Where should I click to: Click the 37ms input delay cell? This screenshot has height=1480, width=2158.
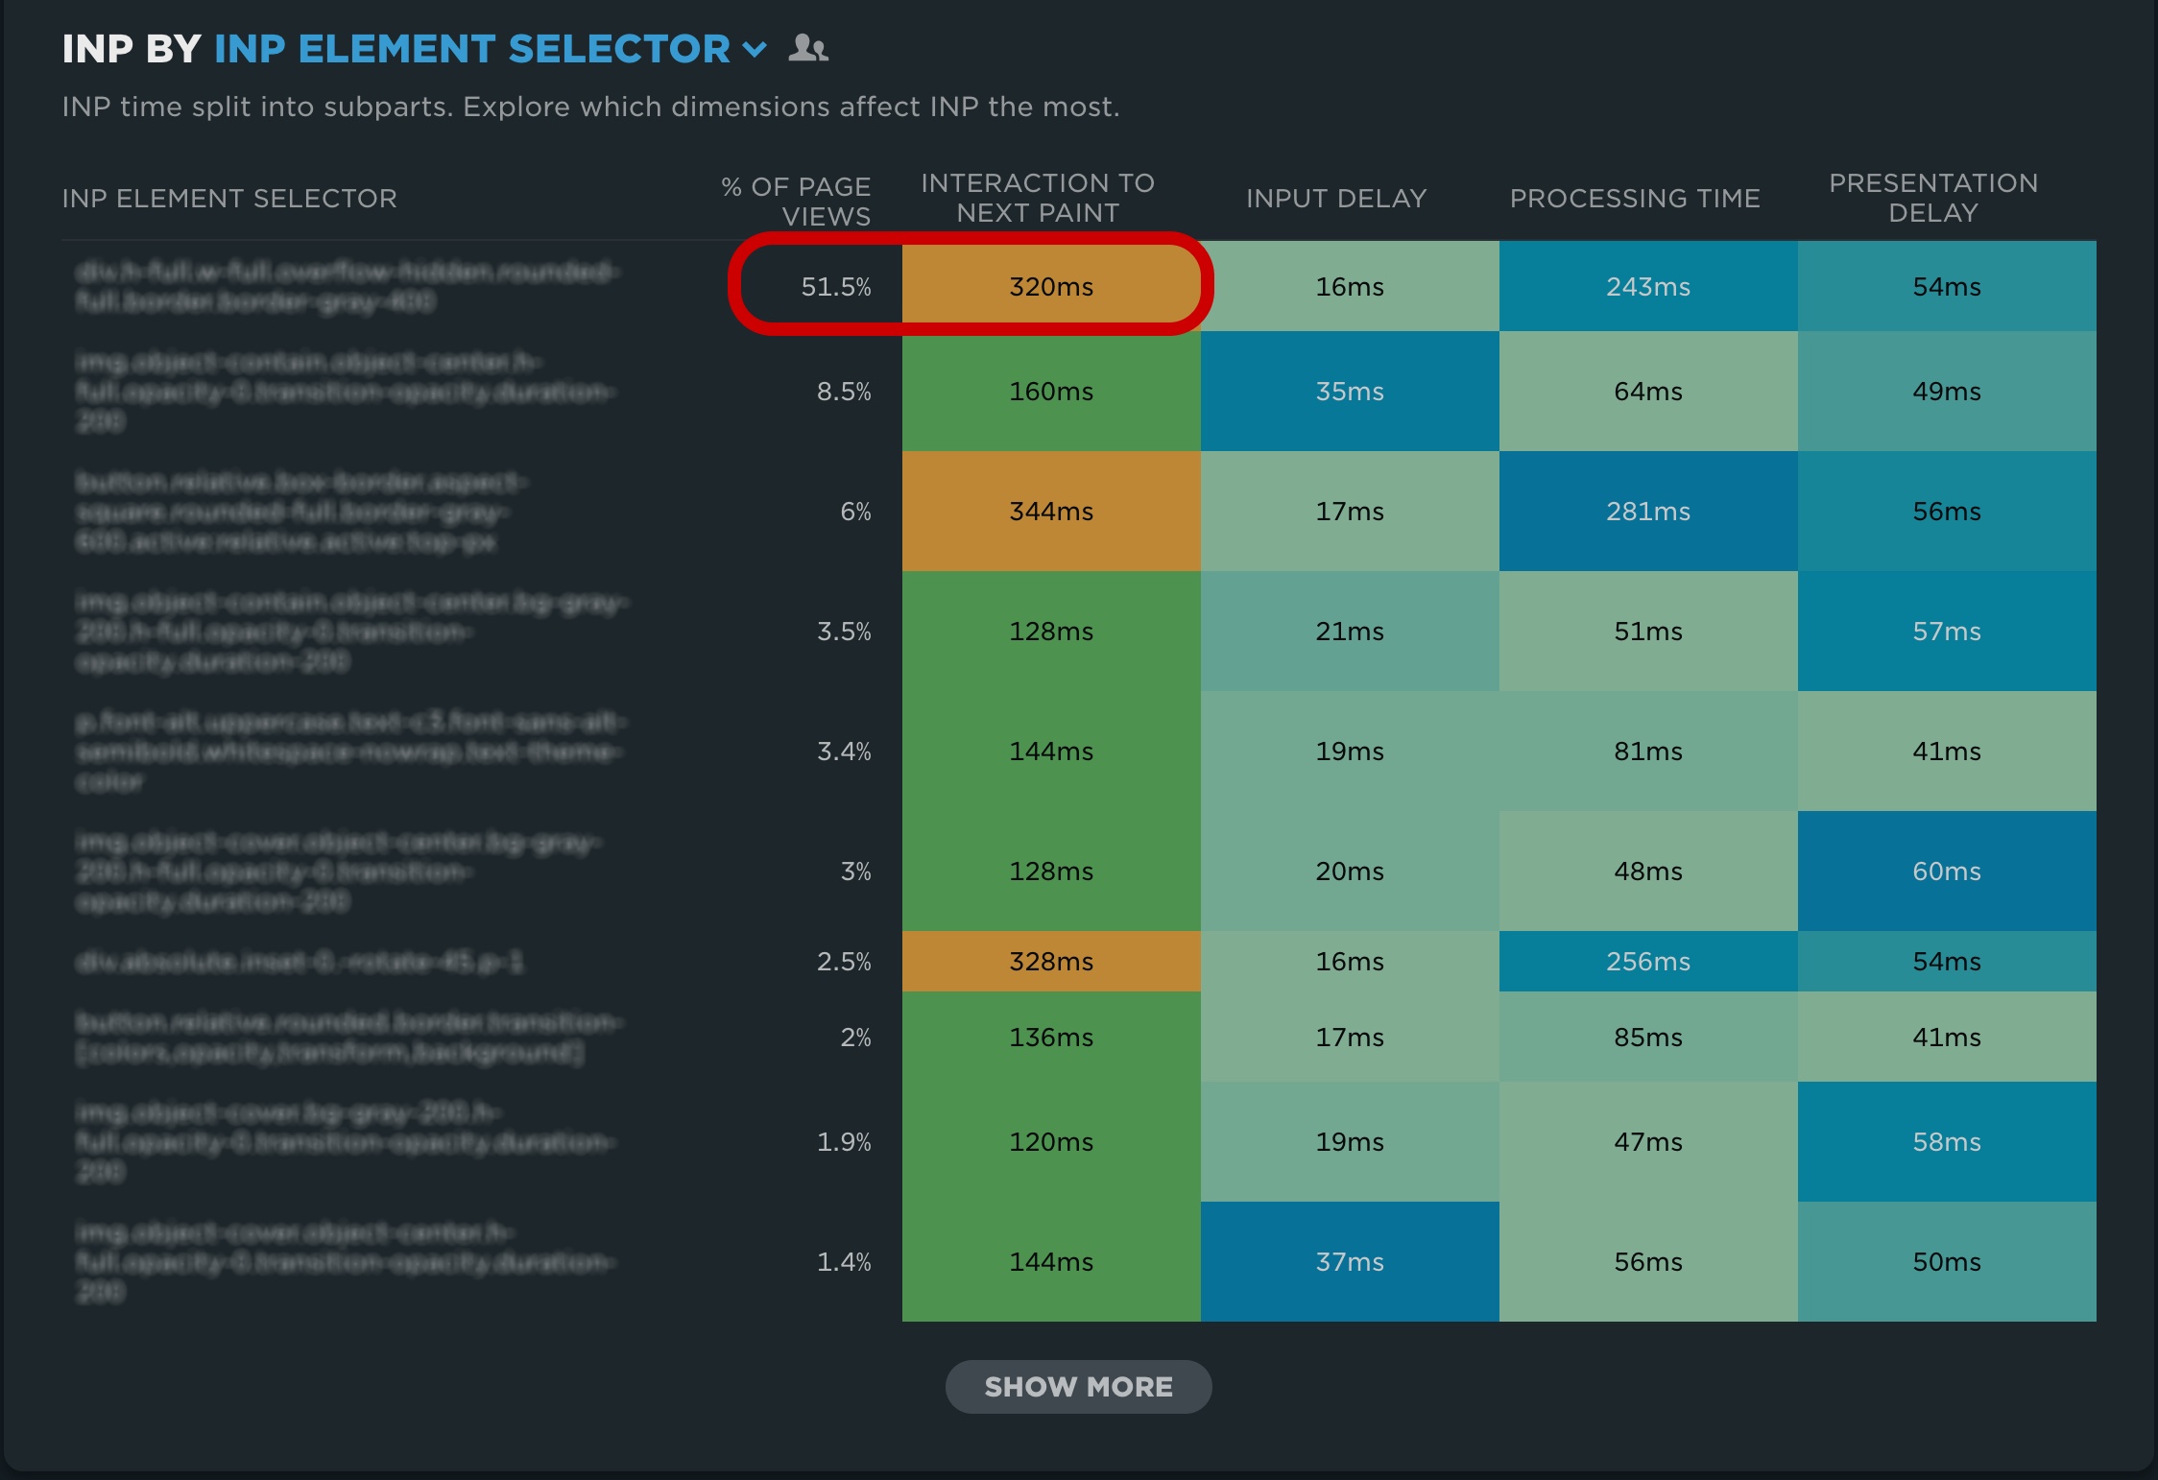point(1349,1261)
